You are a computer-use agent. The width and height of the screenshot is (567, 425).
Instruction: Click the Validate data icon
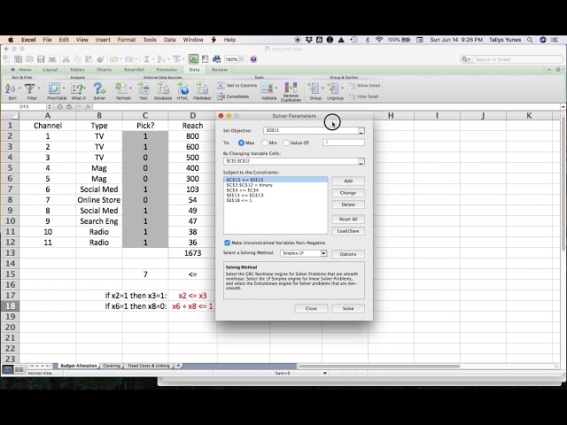pos(268,89)
